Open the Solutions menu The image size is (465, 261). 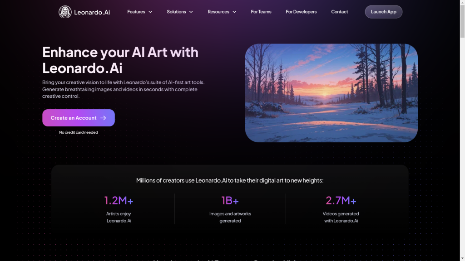(180, 12)
